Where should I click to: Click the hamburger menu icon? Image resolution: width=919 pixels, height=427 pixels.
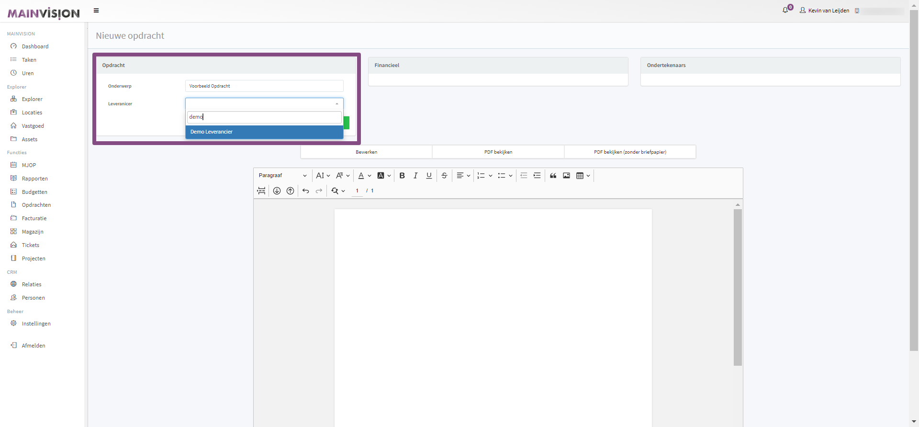tap(96, 11)
